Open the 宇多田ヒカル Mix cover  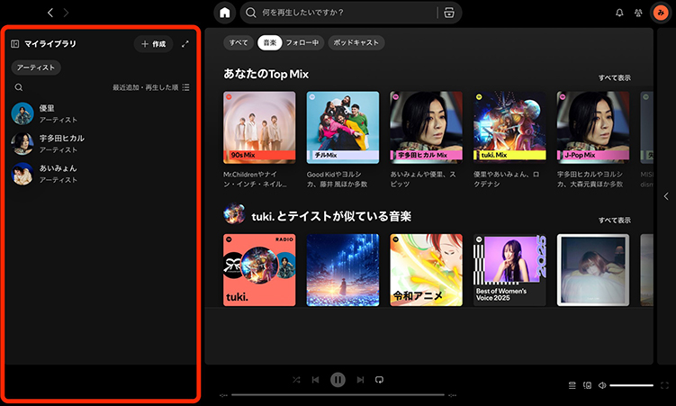pos(427,128)
